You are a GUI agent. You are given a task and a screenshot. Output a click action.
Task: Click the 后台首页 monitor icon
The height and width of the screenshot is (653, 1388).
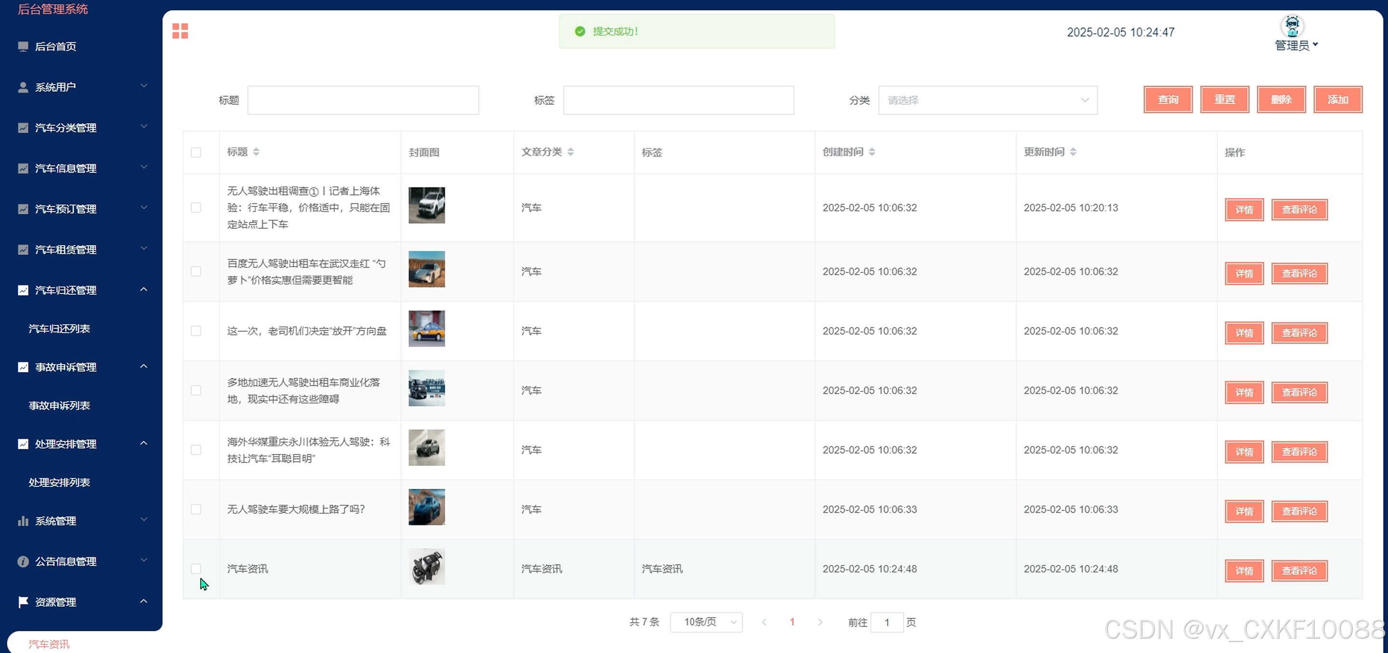(x=23, y=46)
